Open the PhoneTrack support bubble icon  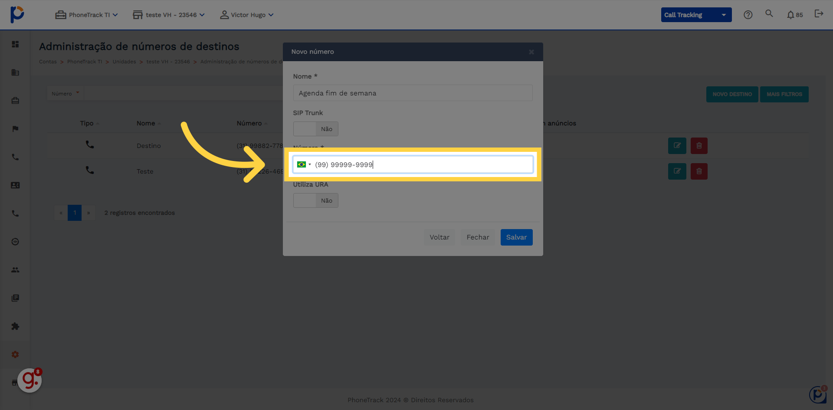coord(818,394)
